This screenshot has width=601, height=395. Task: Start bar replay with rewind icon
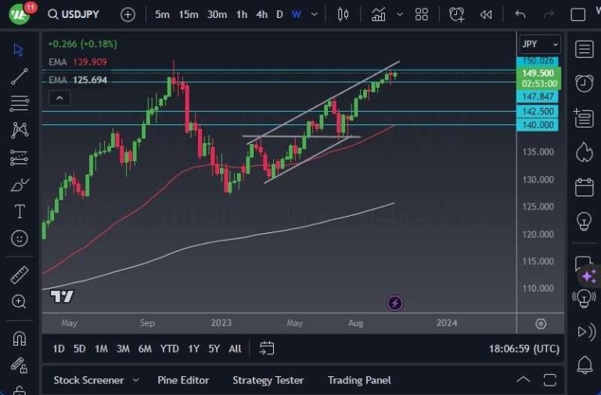click(486, 15)
